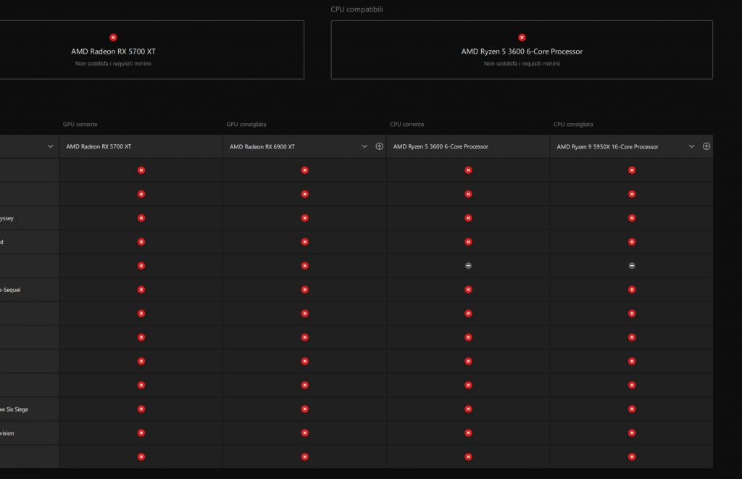742x479 pixels.
Task: Click Sequel row red X under CPU consigliata
Action: tap(632, 290)
